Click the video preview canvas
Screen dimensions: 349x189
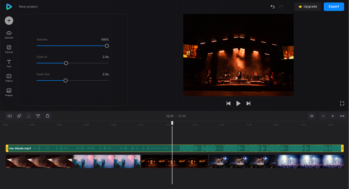click(x=238, y=55)
